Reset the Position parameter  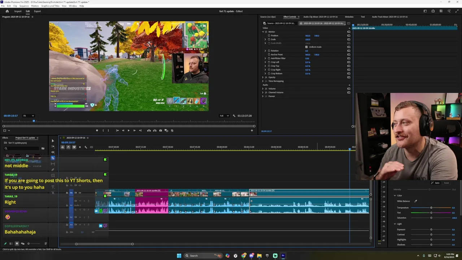pyautogui.click(x=349, y=36)
